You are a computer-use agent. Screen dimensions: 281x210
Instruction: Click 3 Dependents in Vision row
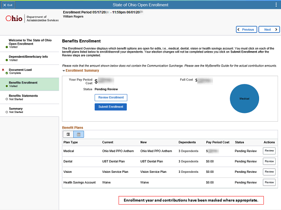(x=188, y=172)
